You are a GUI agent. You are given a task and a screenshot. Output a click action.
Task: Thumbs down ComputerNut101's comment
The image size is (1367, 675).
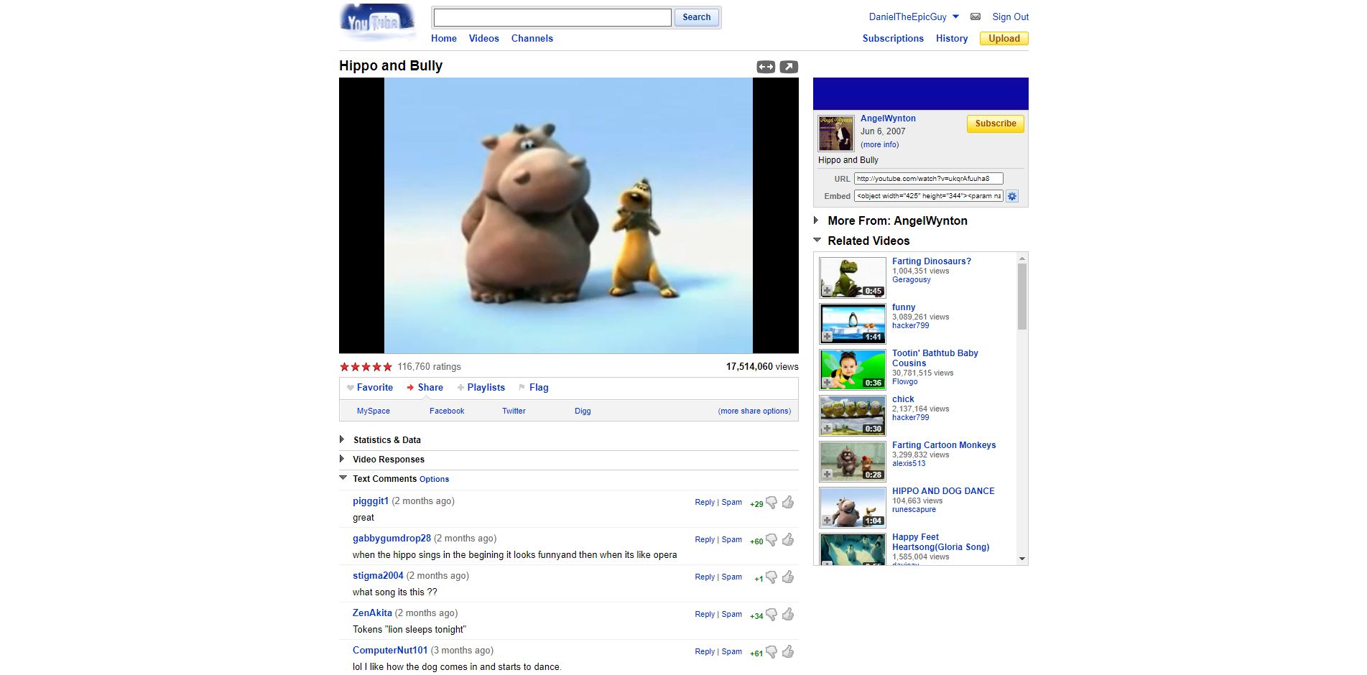click(771, 652)
